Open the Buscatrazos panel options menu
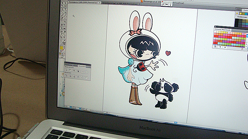Screen dimensions: 248x139 [89, 67]
